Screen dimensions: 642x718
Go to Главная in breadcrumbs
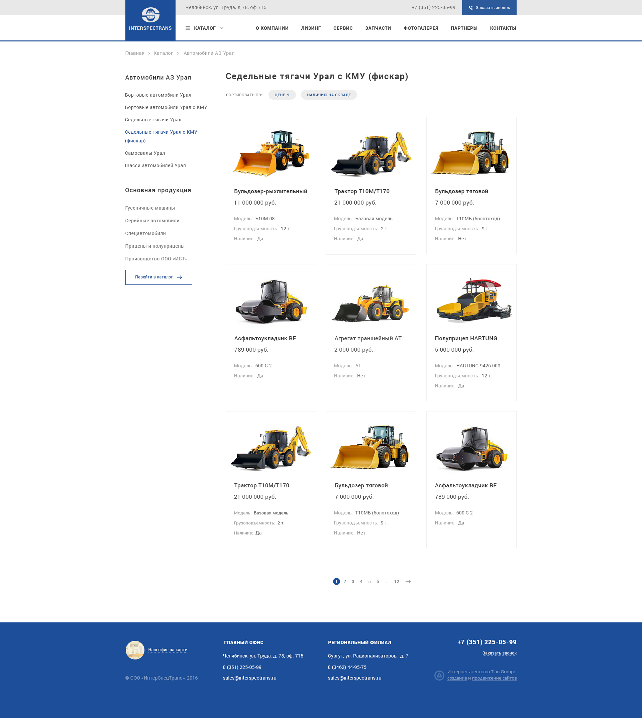[x=135, y=53]
